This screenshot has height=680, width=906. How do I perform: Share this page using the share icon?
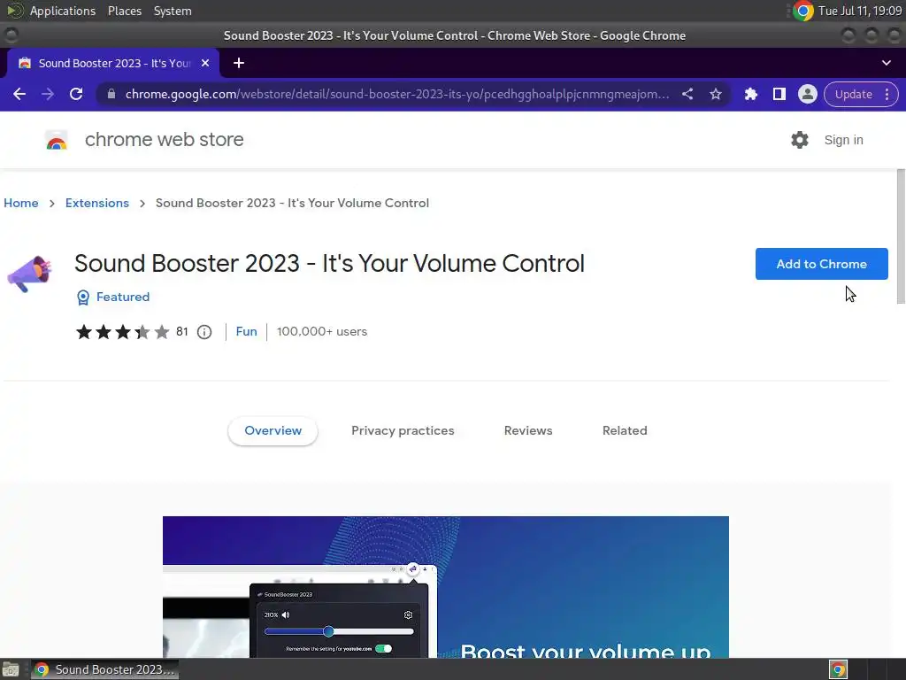687,94
